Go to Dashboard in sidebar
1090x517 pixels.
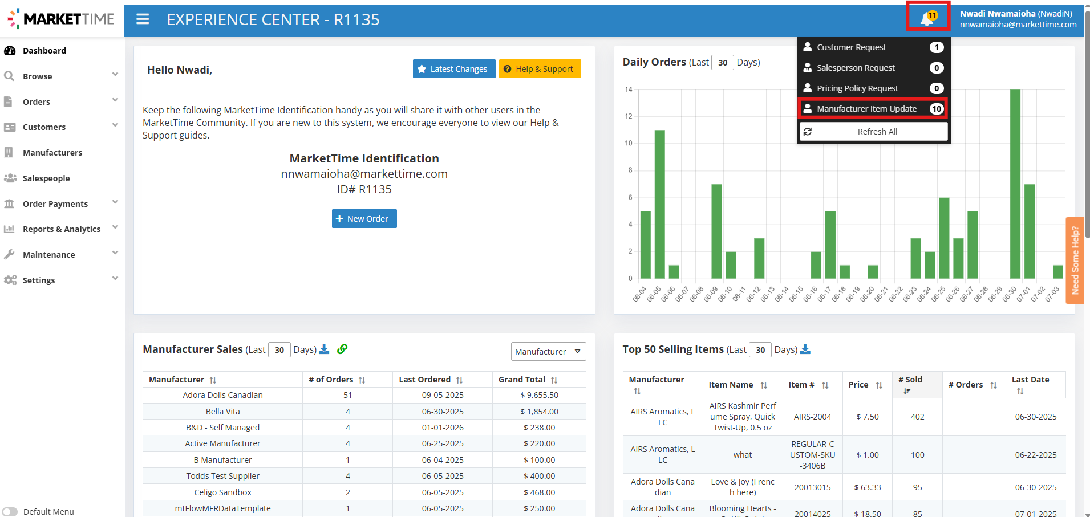tap(44, 50)
